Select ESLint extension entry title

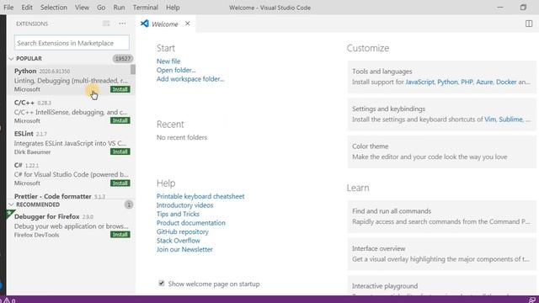(24, 134)
